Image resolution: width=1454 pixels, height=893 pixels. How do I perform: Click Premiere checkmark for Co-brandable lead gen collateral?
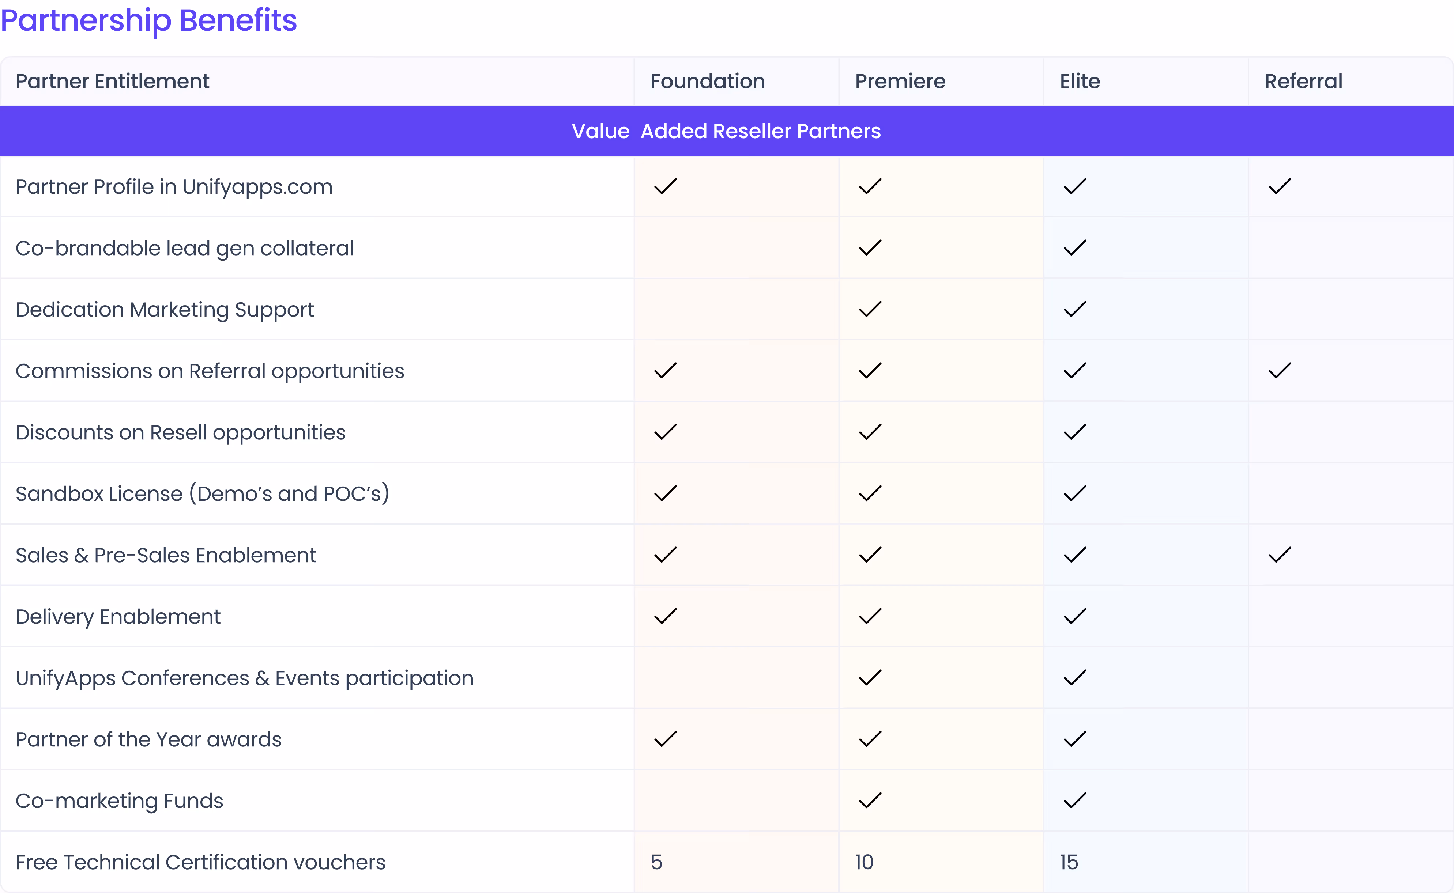coord(870,248)
